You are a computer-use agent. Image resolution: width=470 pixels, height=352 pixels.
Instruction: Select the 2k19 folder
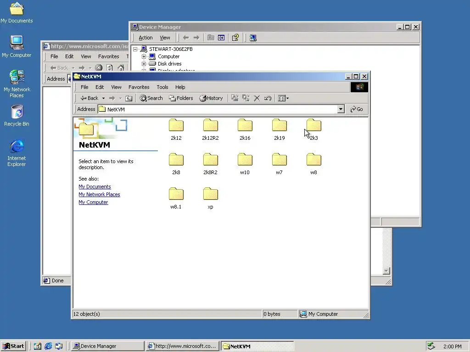[280, 129]
